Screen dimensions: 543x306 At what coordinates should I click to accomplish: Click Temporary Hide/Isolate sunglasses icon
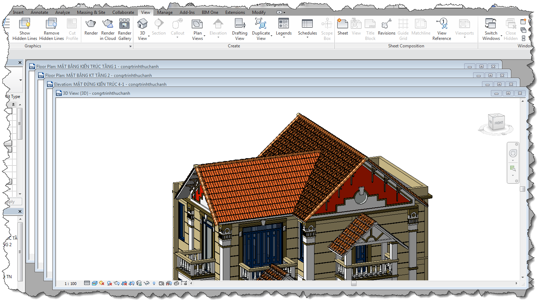(x=147, y=283)
